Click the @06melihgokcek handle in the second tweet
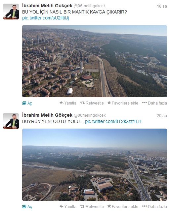 (90, 115)
